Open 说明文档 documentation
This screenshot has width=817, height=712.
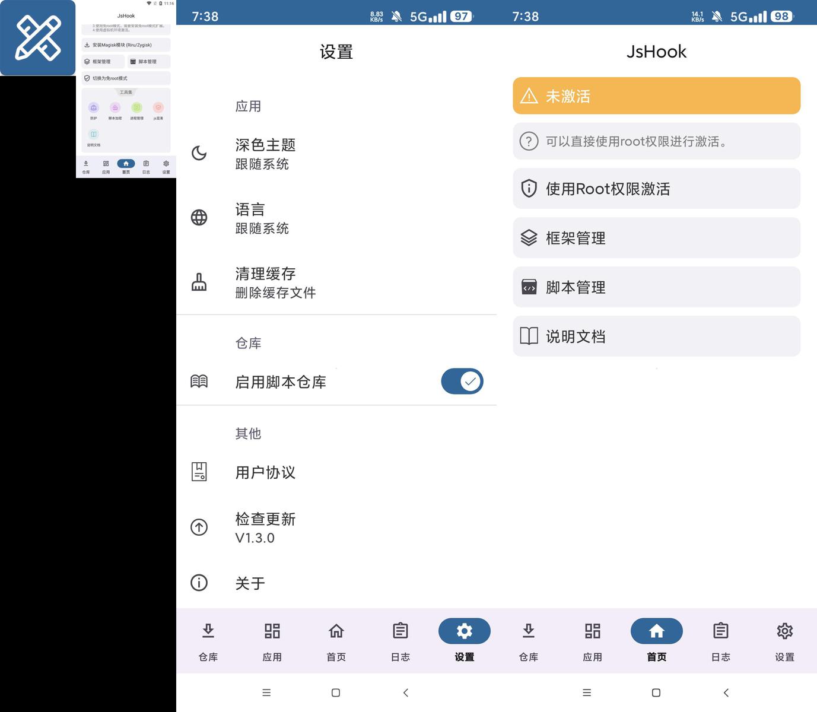[x=656, y=336]
